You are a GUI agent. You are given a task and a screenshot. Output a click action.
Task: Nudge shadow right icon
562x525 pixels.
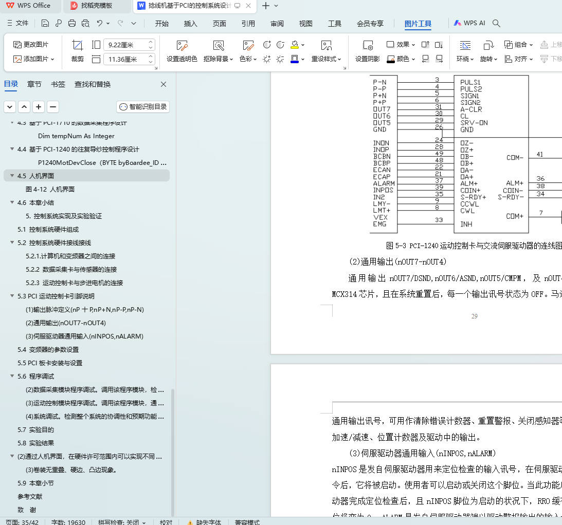(439, 59)
